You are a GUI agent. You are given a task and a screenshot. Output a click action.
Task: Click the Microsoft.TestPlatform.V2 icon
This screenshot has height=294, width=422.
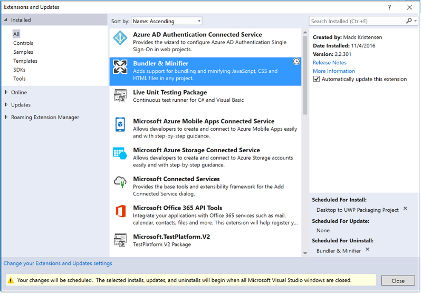pyautogui.click(x=120, y=240)
